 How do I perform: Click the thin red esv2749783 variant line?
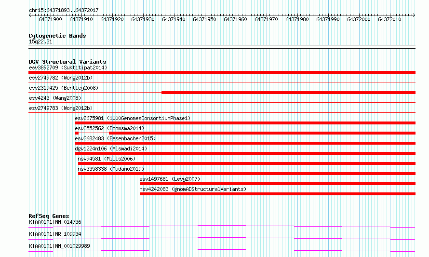click(x=222, y=112)
